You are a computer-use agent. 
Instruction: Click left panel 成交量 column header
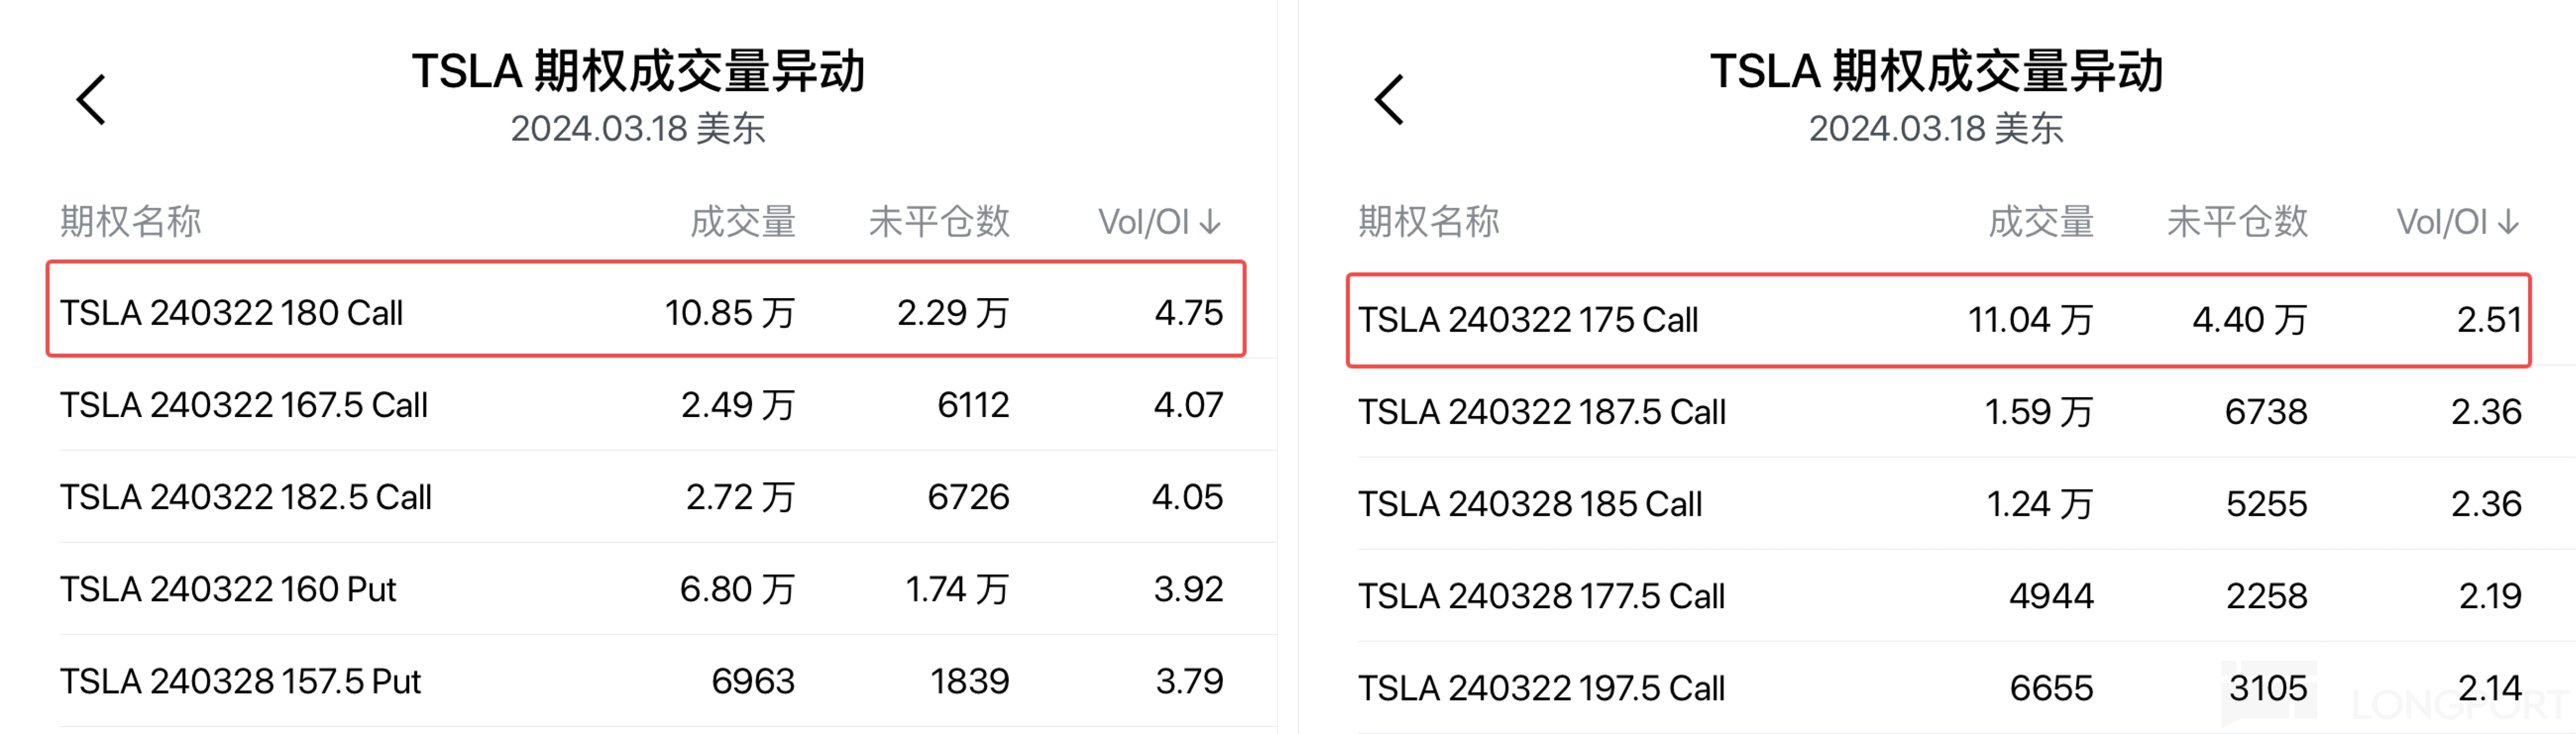[742, 222]
